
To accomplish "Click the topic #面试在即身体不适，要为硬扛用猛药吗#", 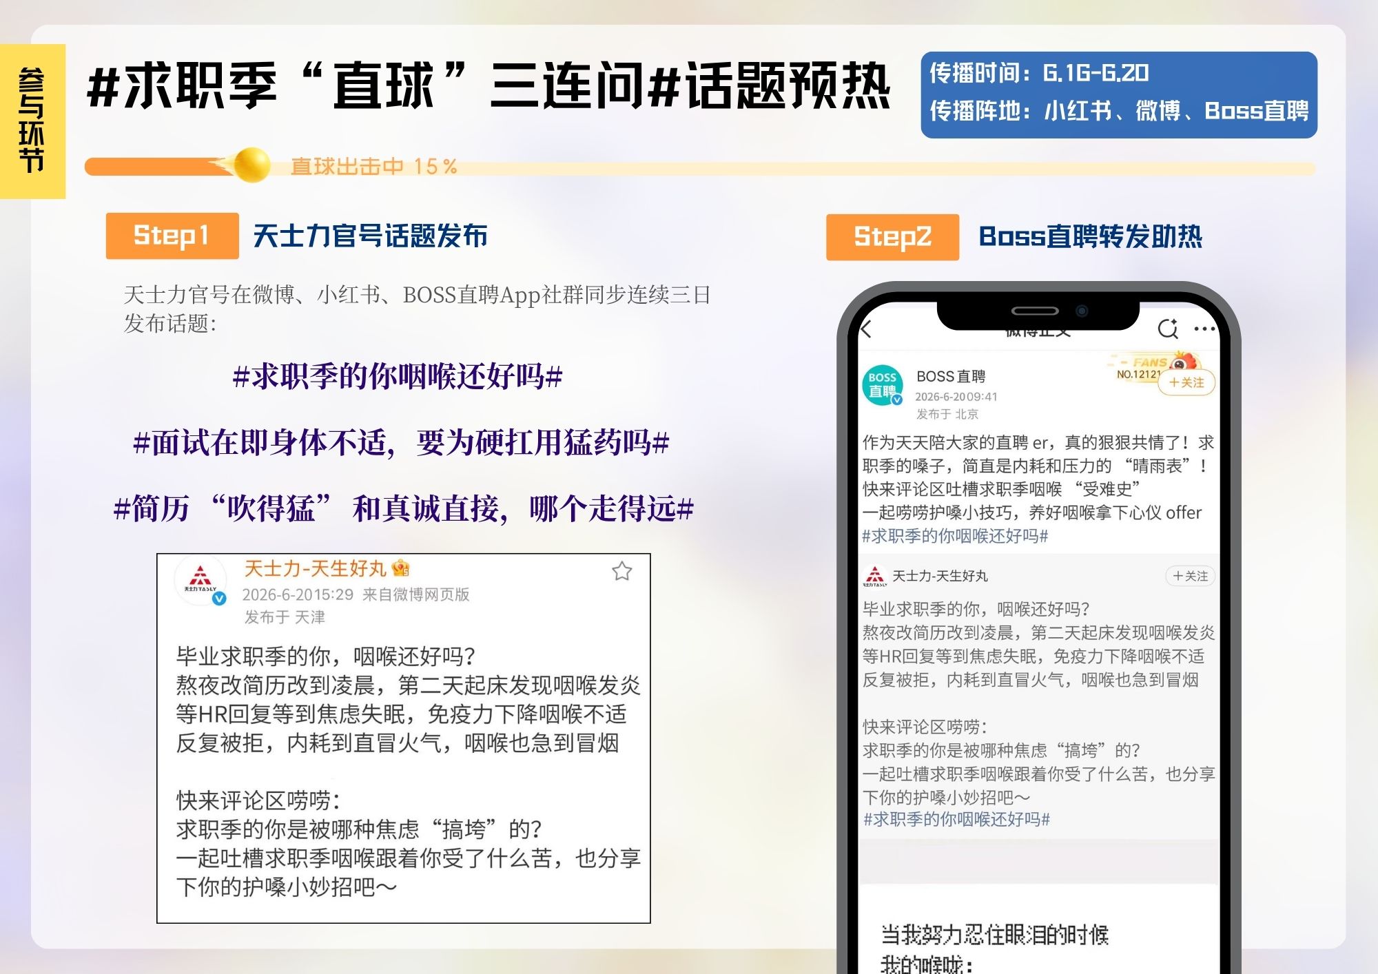I will [401, 443].
